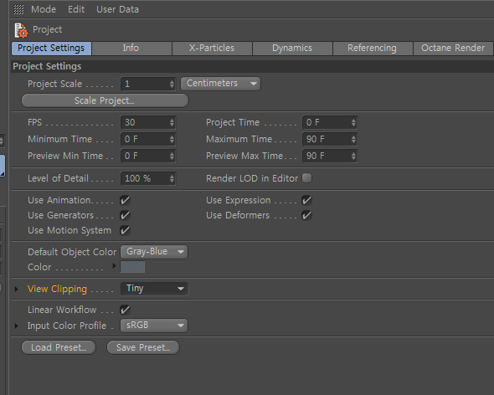Open the View Clipping Tiny dropdown
This screenshot has width=494, height=395.
pos(154,289)
